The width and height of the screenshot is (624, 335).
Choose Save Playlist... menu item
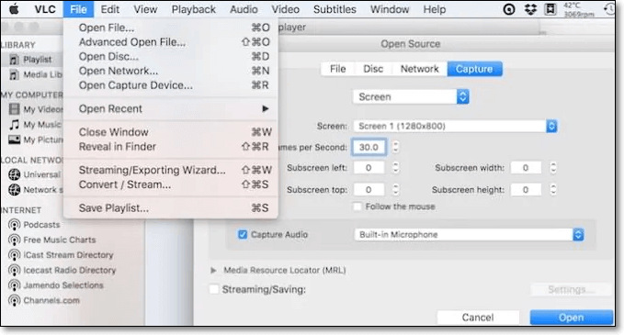tap(170, 208)
